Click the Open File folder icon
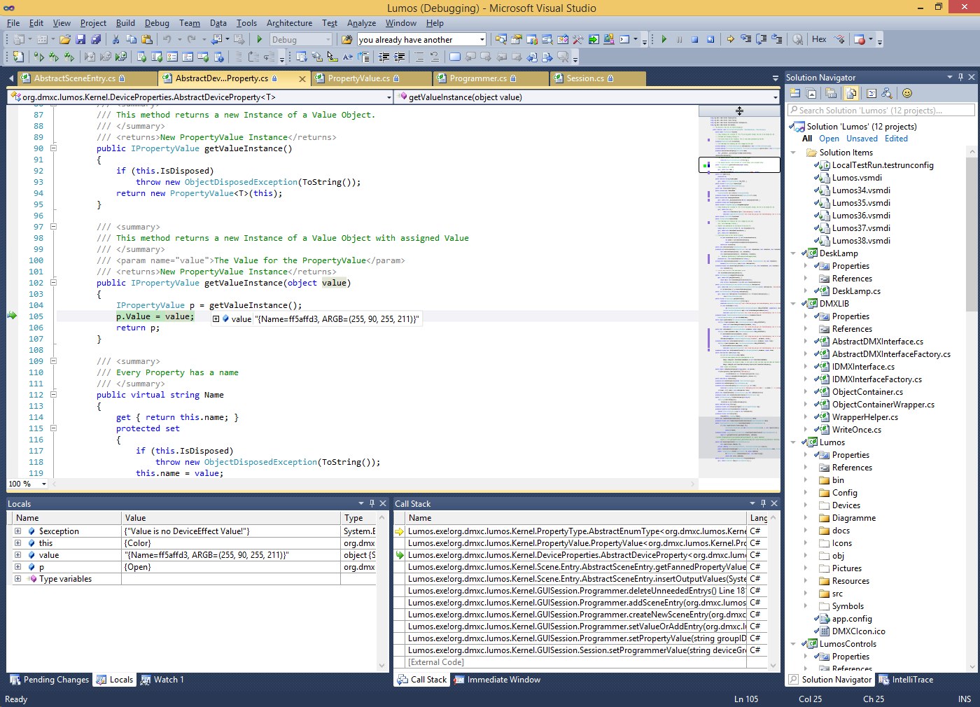Viewport: 980px width, 707px height. point(65,40)
